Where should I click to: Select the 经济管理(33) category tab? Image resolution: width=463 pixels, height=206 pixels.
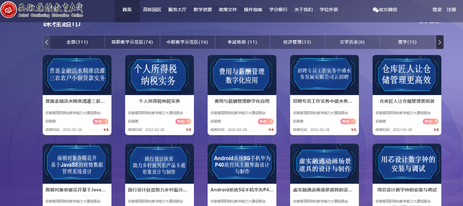pos(297,42)
